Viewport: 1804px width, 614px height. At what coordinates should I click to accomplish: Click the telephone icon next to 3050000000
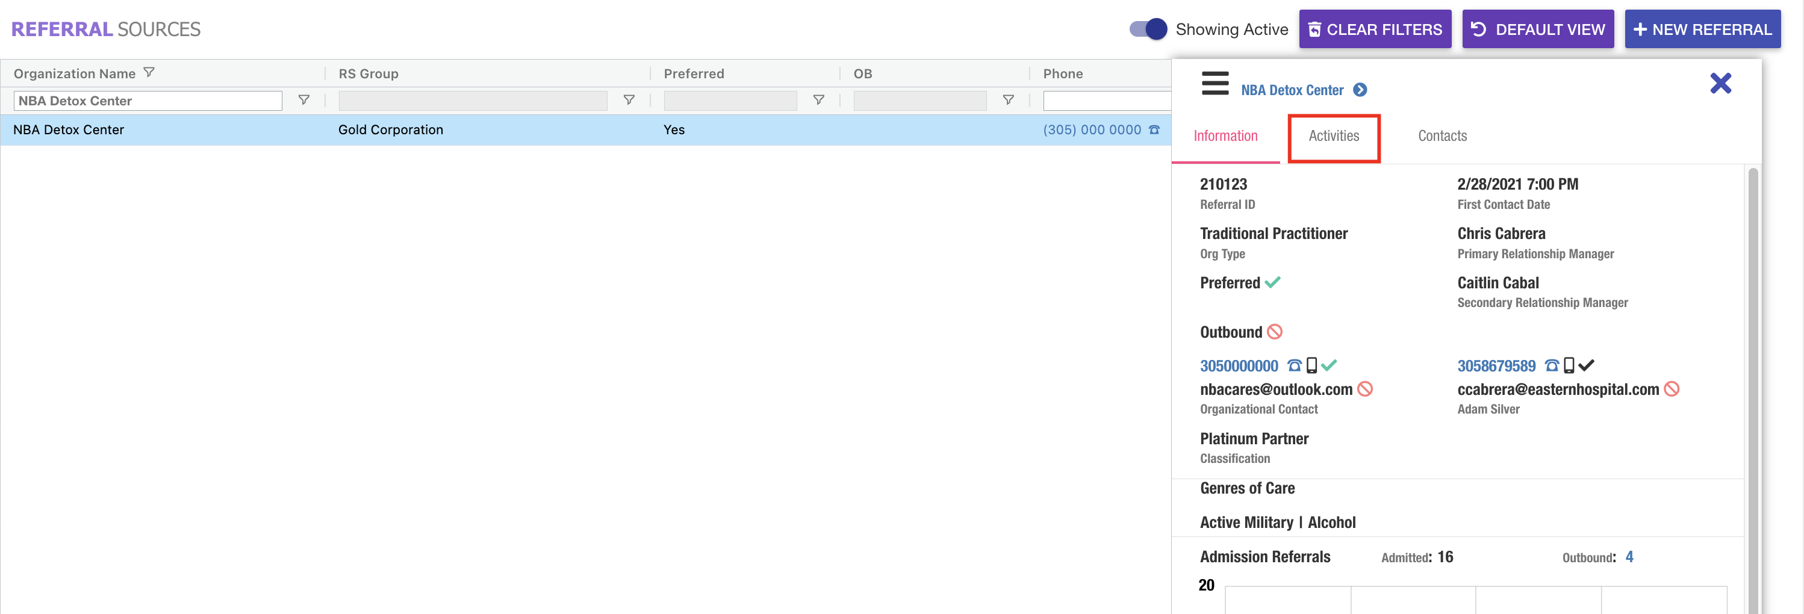coord(1294,365)
